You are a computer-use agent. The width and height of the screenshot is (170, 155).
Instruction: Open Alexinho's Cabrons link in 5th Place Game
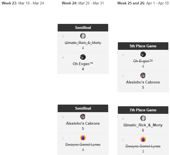pos(143,82)
